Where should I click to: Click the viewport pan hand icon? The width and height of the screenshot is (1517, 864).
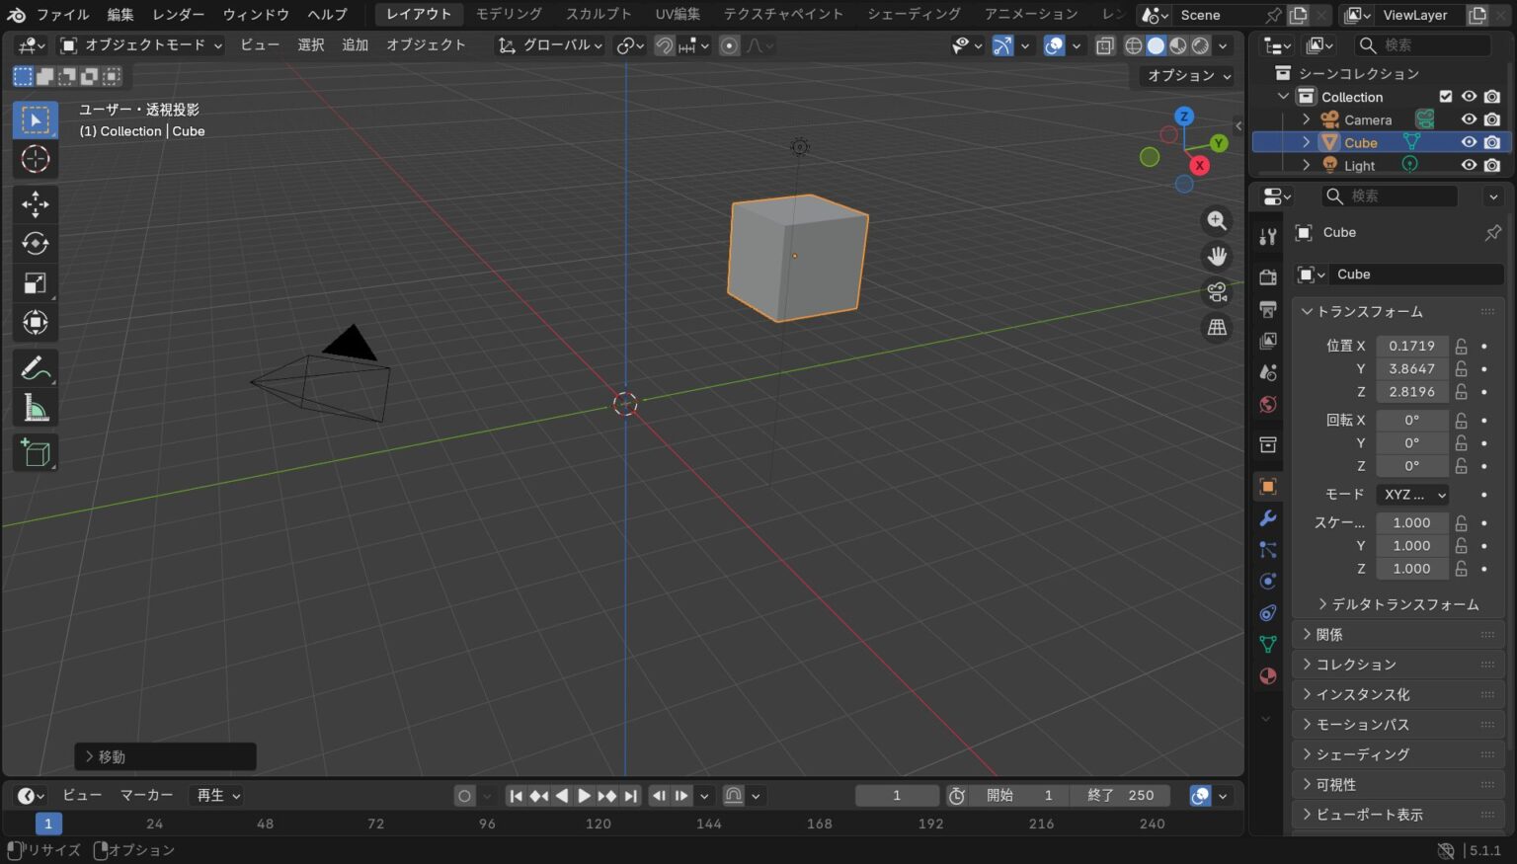click(x=1217, y=257)
